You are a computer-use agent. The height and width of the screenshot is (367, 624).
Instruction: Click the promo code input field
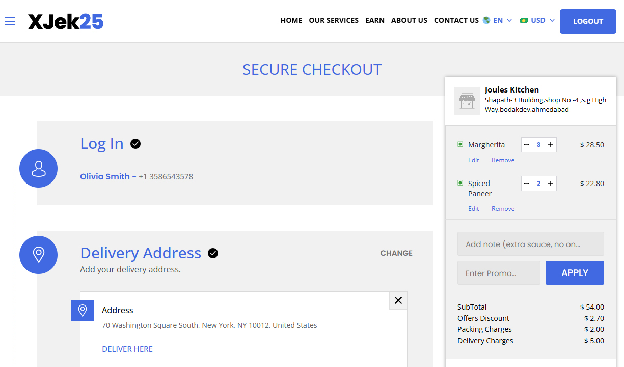(498, 272)
